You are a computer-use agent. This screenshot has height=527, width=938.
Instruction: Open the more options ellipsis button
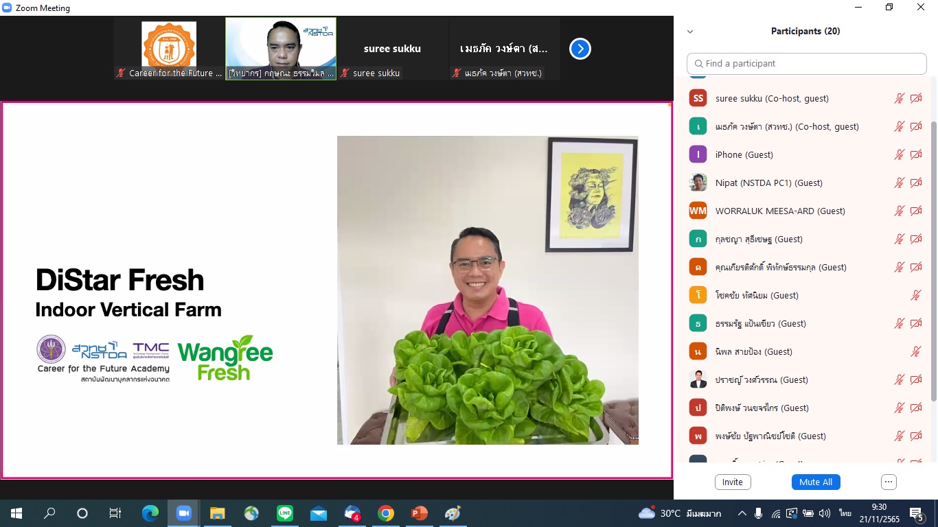pyautogui.click(x=889, y=482)
